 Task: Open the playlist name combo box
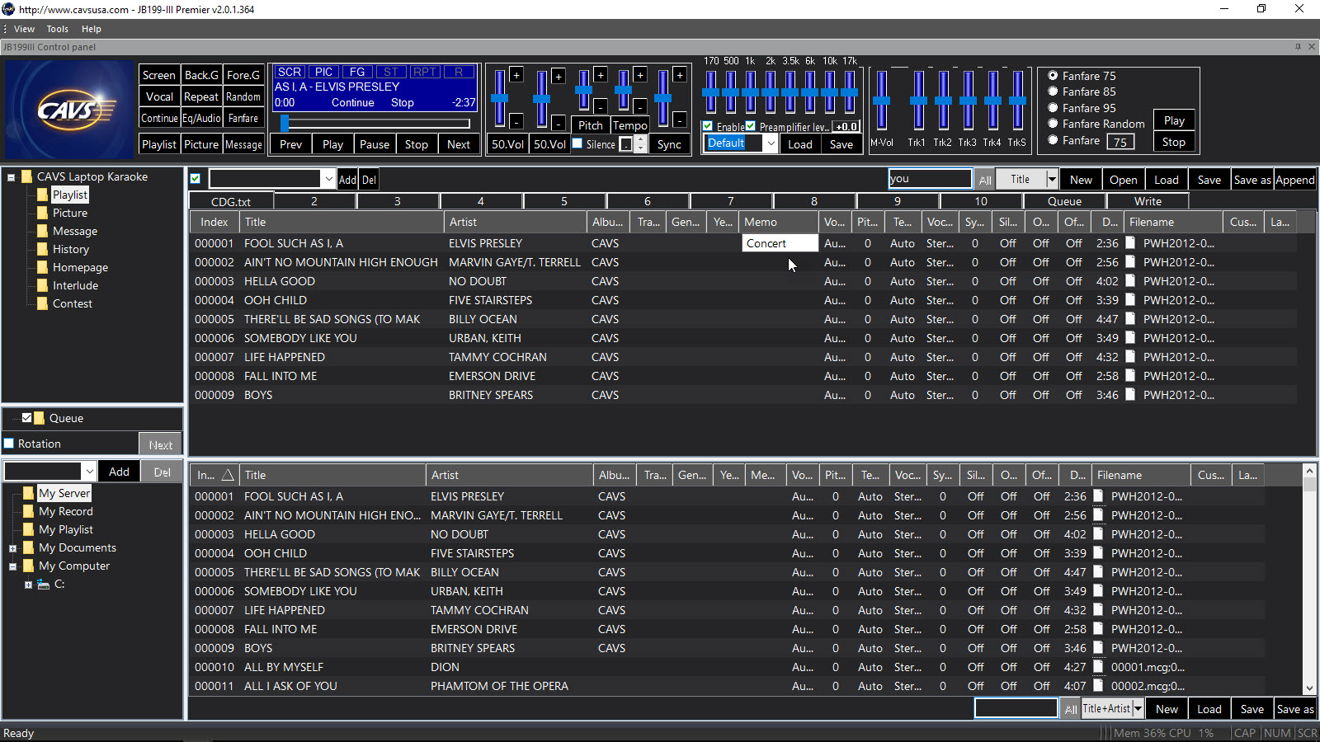[328, 179]
